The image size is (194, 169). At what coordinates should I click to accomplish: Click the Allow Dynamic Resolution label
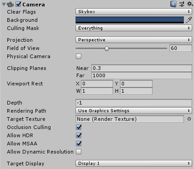(40, 152)
